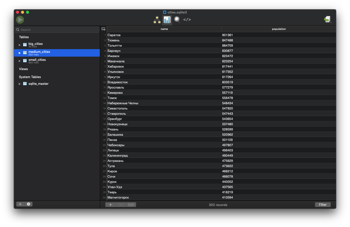Select the sqlite_master system table
The height and width of the screenshot is (227, 350).
tap(57, 84)
